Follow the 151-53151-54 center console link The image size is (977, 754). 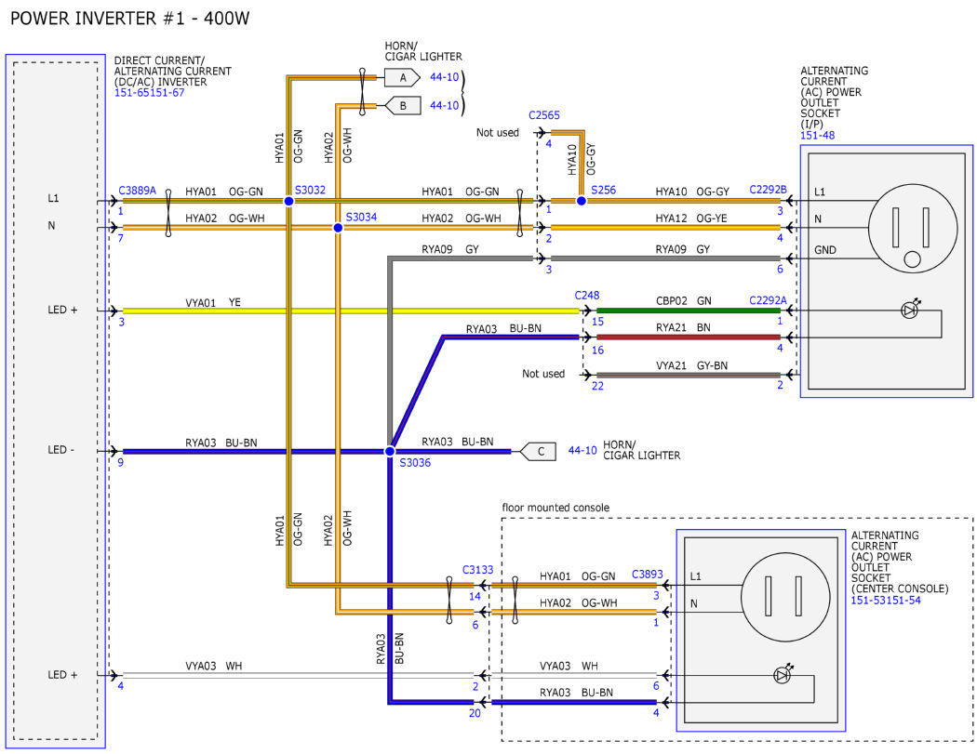[886, 601]
